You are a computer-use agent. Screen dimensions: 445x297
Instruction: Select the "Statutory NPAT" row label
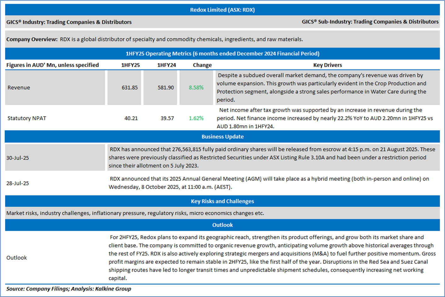[27, 118]
